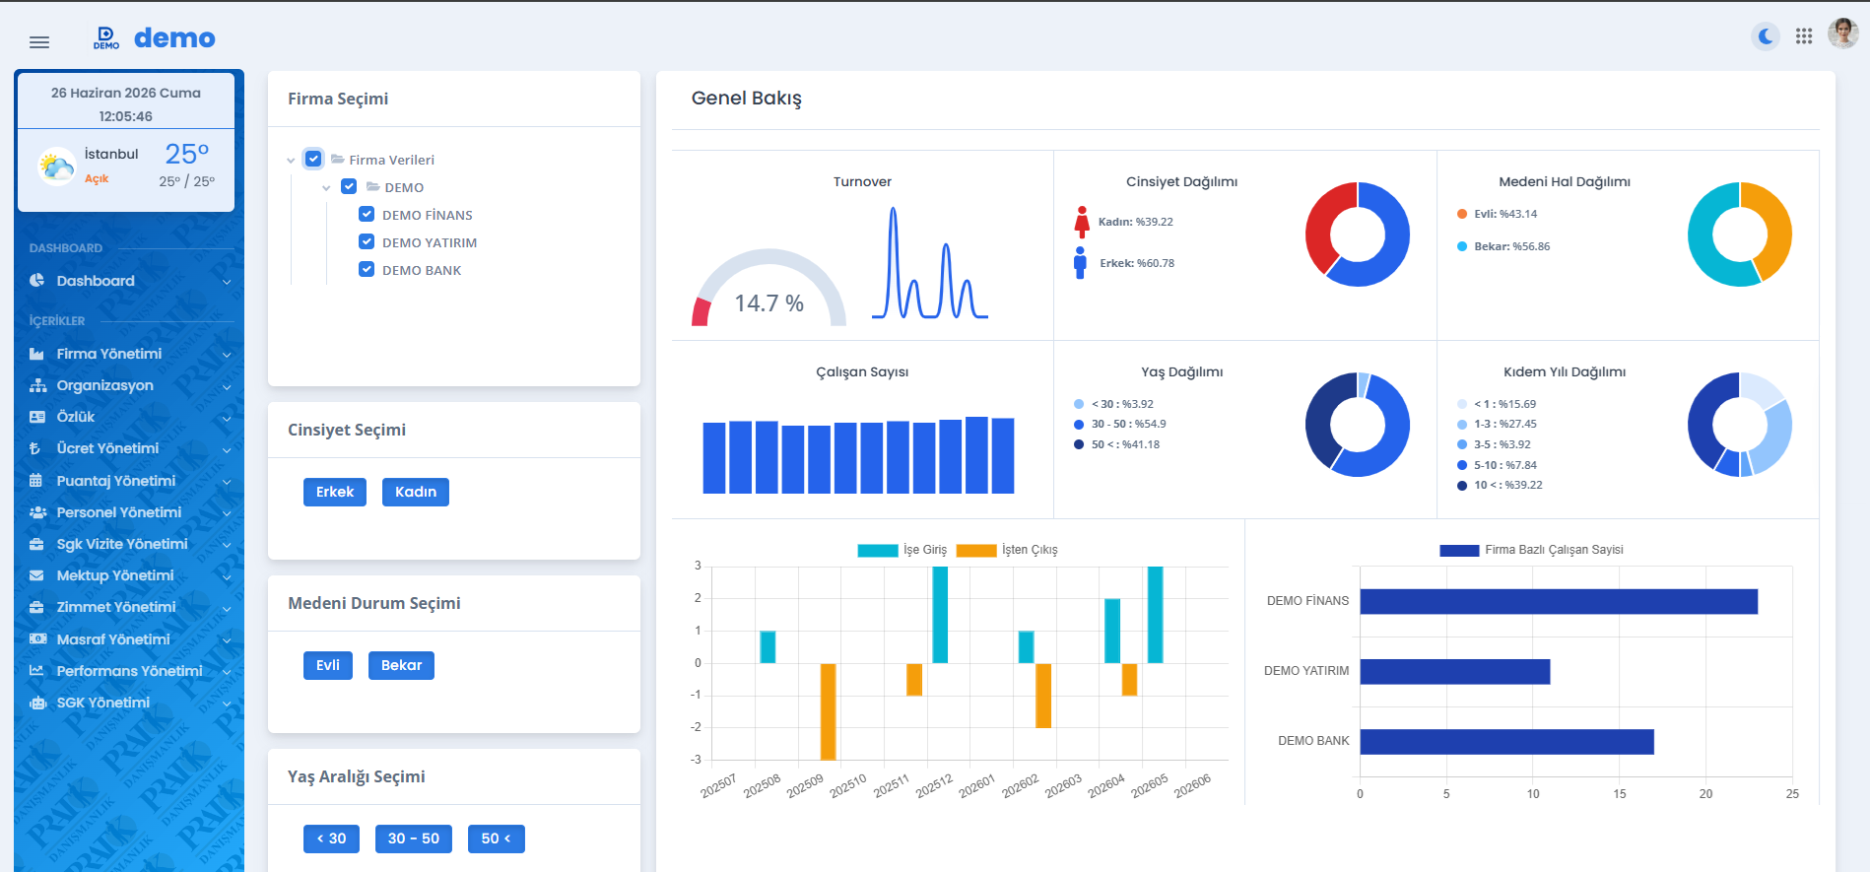Expand the Personel Yönetimi chevron
1870x872 pixels.
tap(227, 513)
